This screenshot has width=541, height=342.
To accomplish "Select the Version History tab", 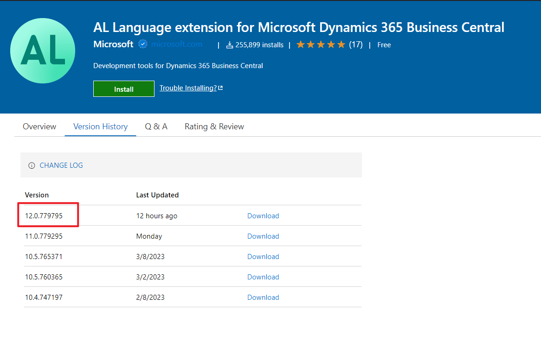I will (100, 127).
